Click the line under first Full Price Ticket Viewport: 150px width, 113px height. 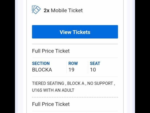pos(75,58)
